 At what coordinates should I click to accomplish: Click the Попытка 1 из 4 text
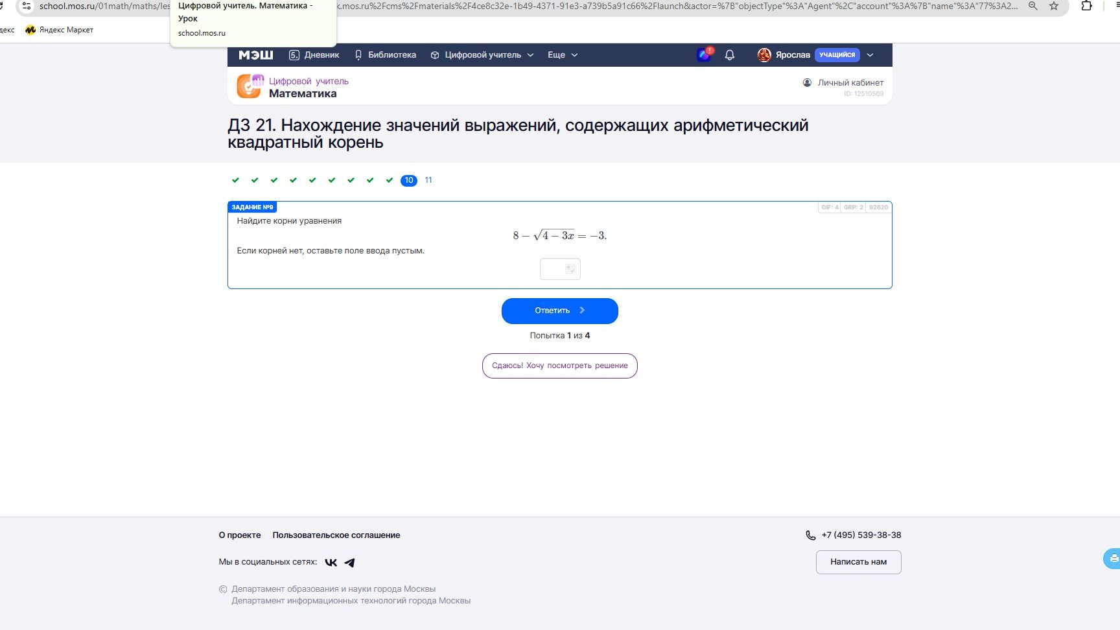[560, 336]
